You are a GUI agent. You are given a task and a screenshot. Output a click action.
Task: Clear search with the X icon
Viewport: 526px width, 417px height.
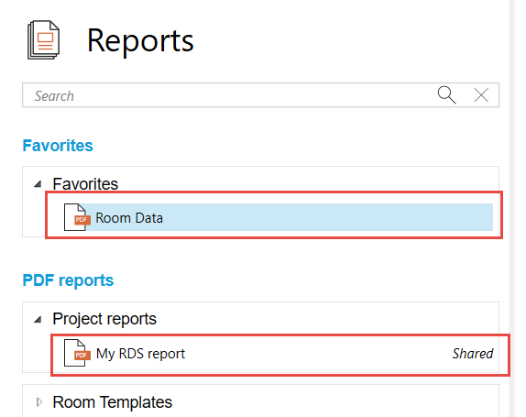(x=481, y=95)
